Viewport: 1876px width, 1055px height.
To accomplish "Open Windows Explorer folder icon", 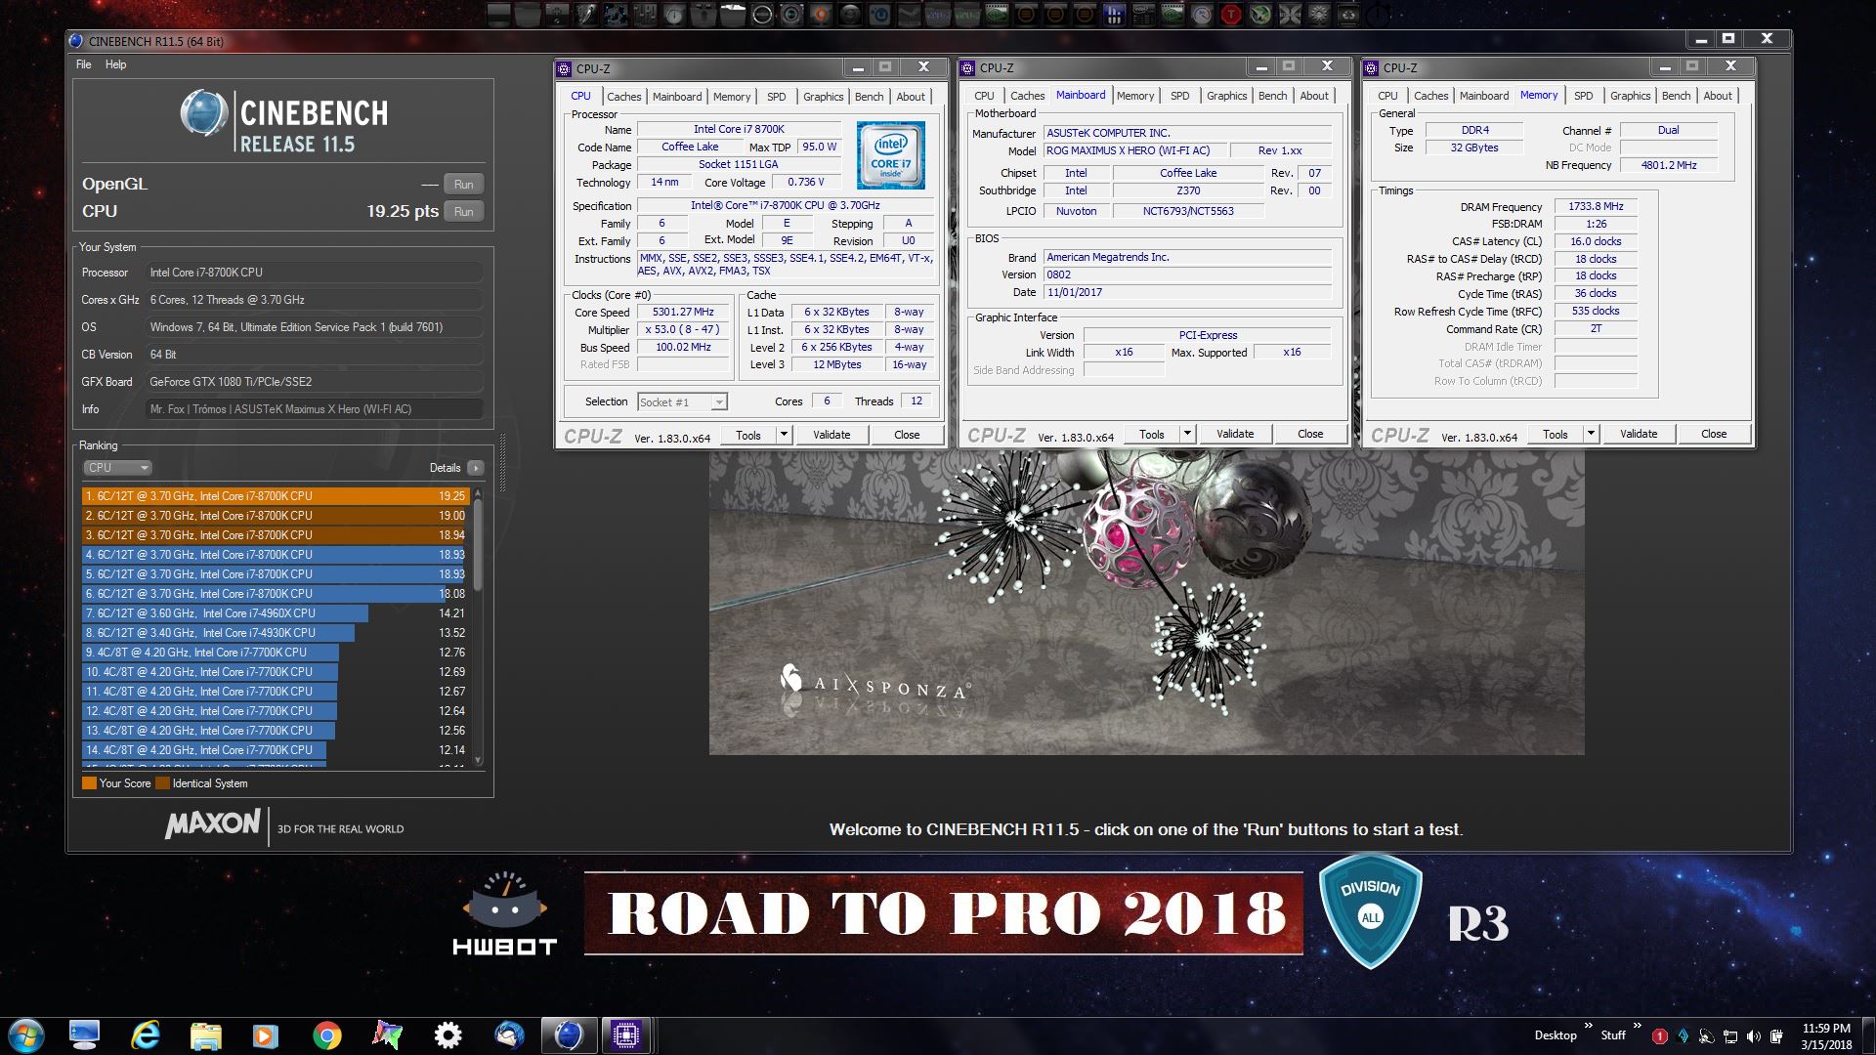I will 205,1034.
